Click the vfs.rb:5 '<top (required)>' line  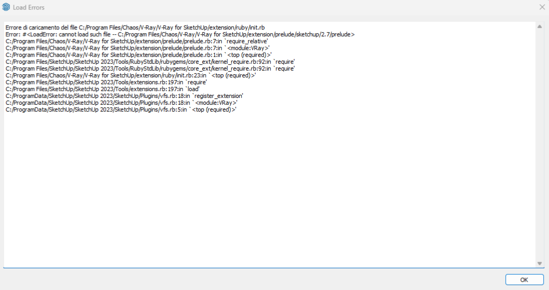(x=121, y=109)
